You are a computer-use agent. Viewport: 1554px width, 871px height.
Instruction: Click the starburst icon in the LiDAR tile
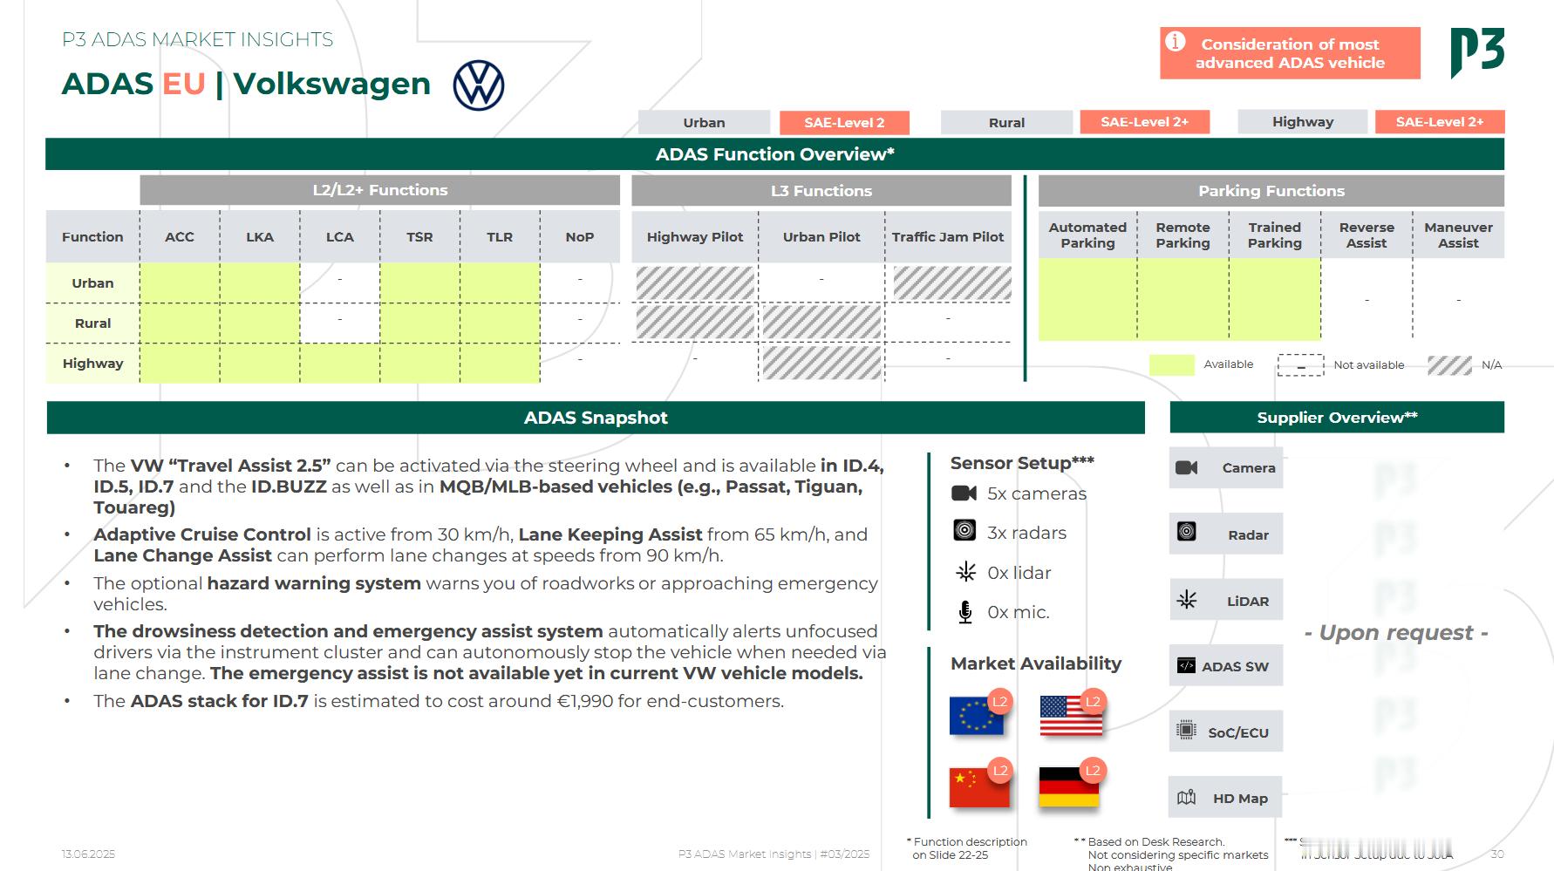(x=1187, y=600)
